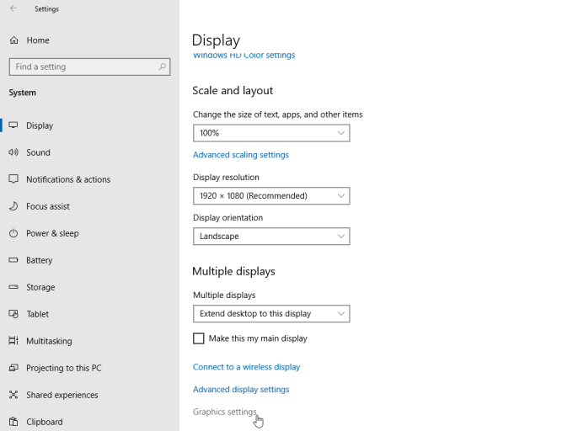
Task: Click Connect to a wireless display
Action: pyautogui.click(x=246, y=367)
